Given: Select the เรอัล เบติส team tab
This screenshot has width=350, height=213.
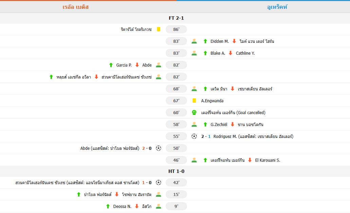Looking at the screenshot, I should pos(76,7).
